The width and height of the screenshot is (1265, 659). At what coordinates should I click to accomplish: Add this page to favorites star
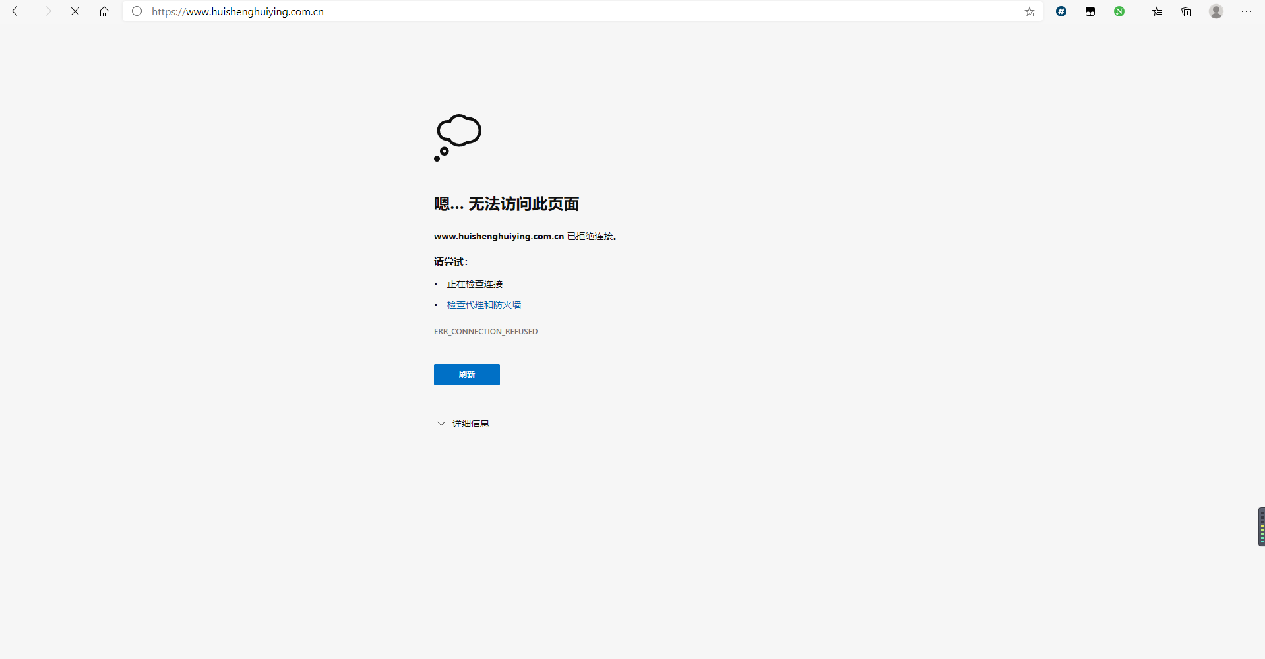click(x=1030, y=11)
